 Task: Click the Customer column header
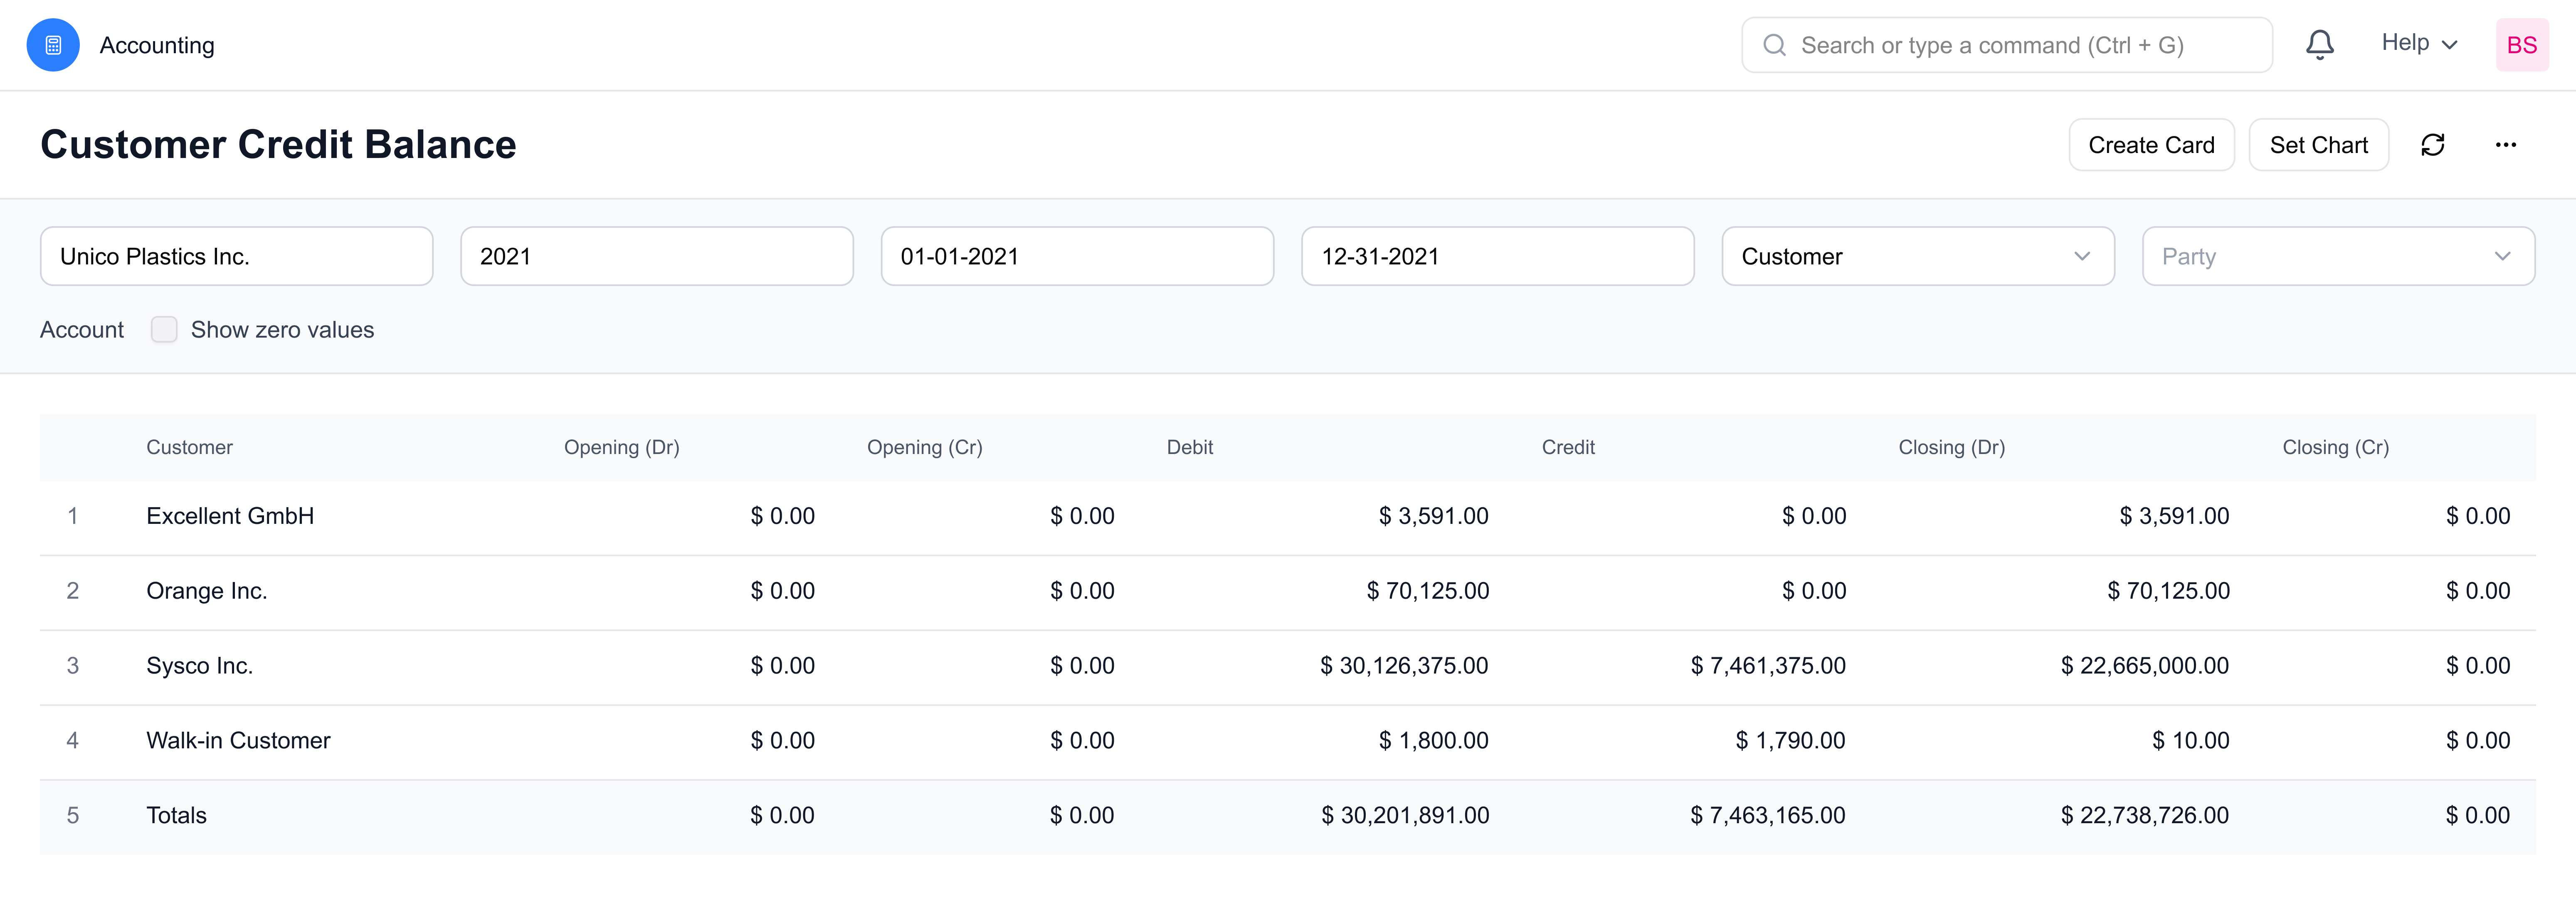(189, 447)
